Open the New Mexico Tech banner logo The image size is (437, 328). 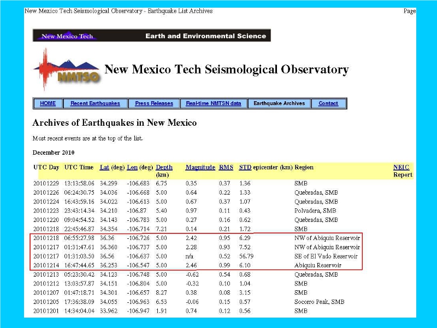67,36
